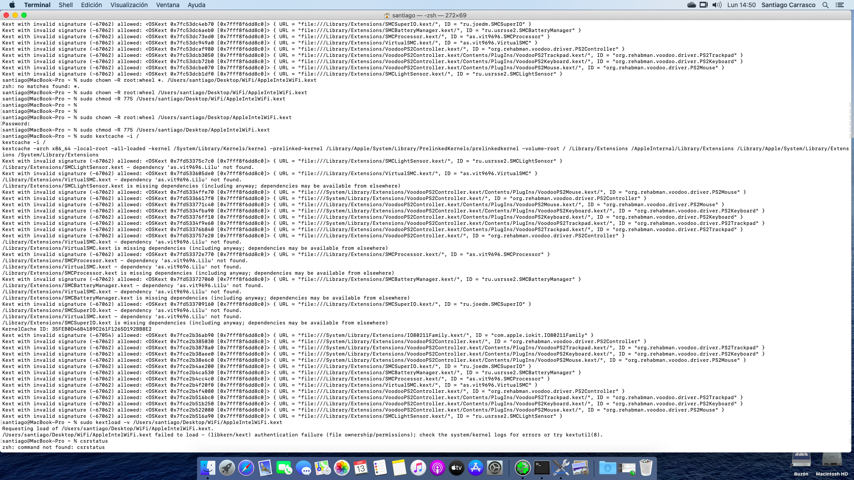Viewport: 854px width, 480px height.
Task: Open the Visualización menu
Action: [129, 5]
